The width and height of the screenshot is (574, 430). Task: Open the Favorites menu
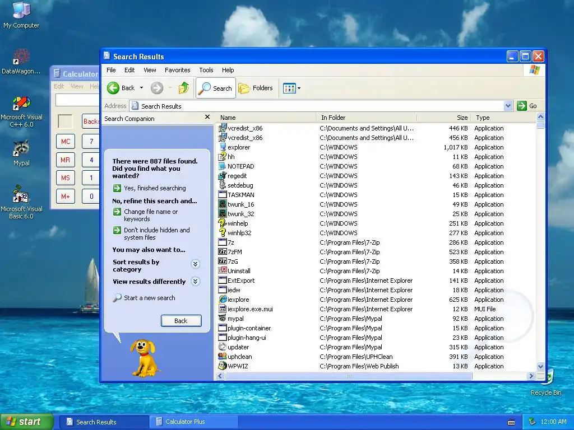(x=178, y=70)
